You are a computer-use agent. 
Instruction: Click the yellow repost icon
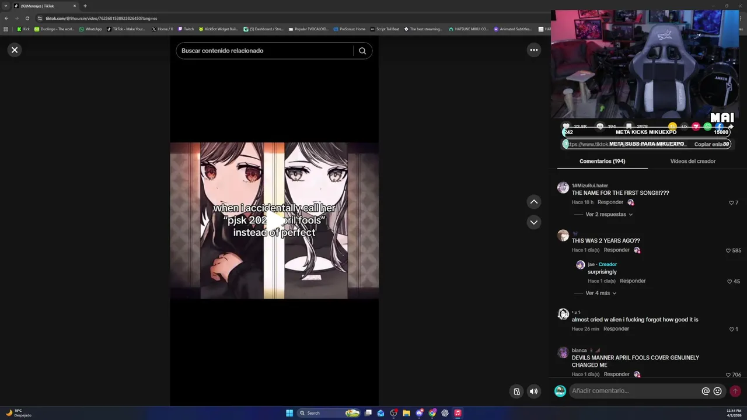tap(672, 127)
